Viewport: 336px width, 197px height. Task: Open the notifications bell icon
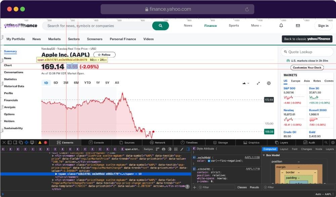(281, 26)
